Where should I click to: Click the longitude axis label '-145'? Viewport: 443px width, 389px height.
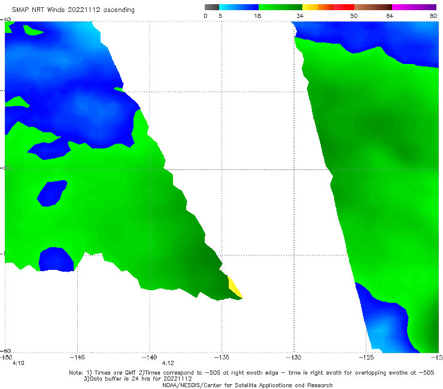pos(77,357)
